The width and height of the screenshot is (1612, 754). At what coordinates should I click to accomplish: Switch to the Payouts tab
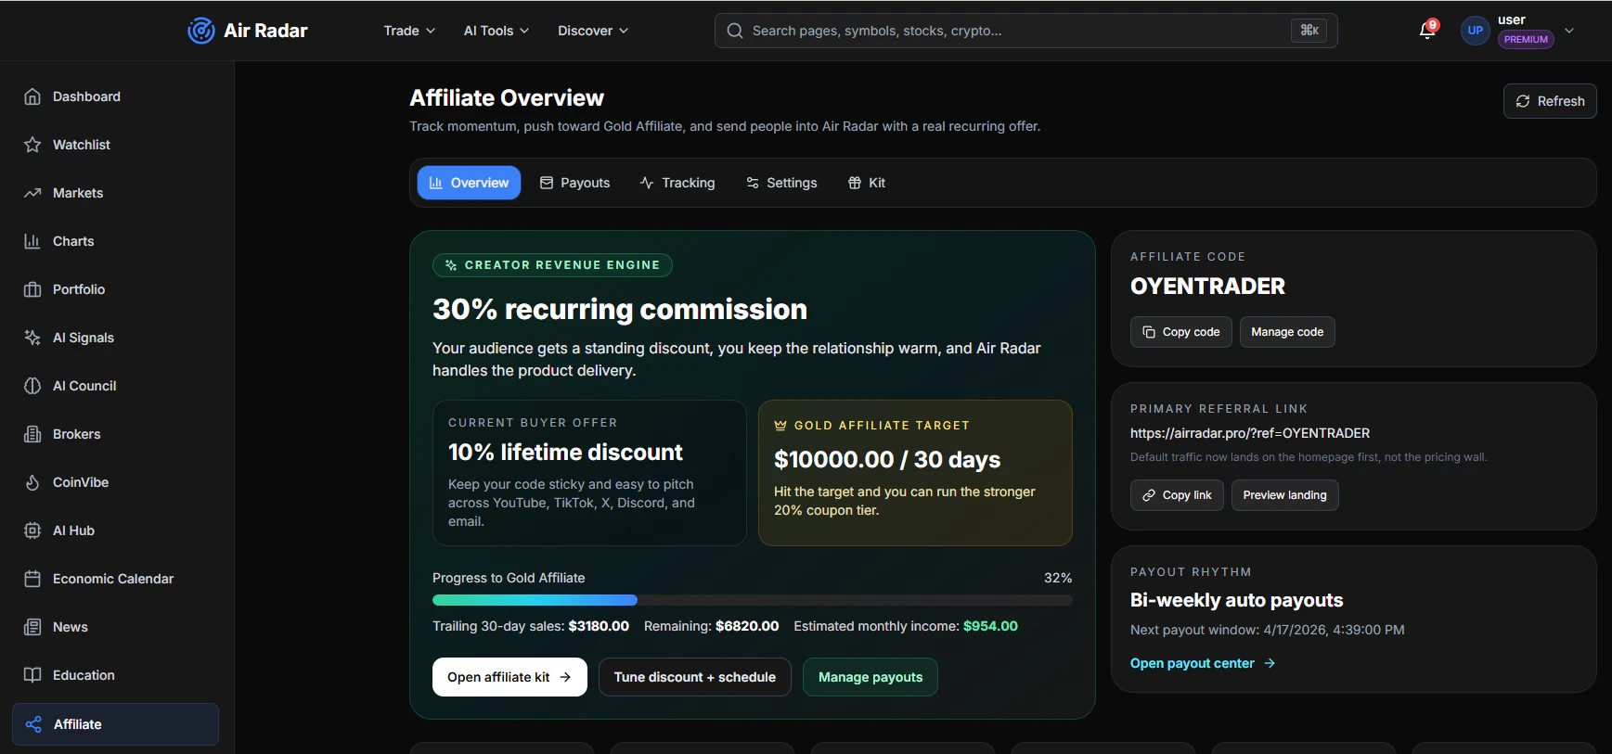pyautogui.click(x=574, y=183)
